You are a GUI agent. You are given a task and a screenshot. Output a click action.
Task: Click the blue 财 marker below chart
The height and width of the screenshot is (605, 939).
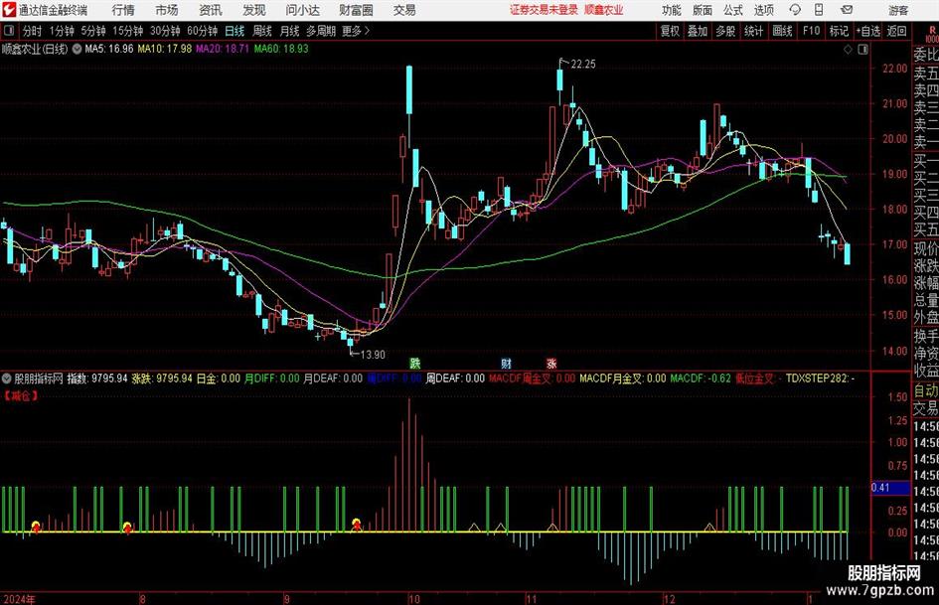pos(506,363)
